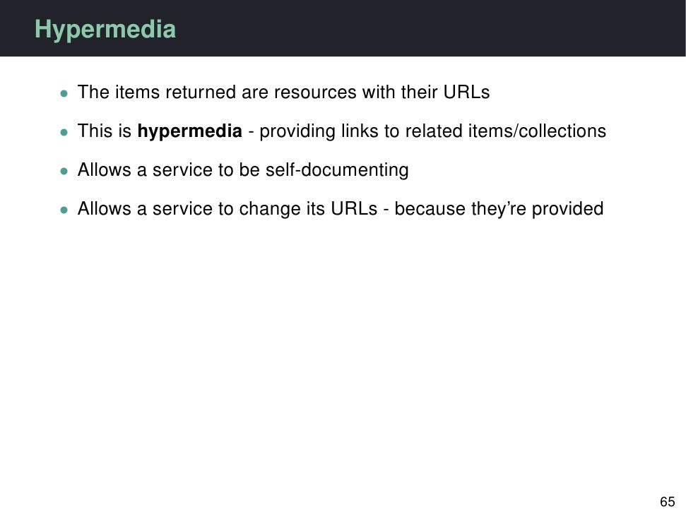The width and height of the screenshot is (686, 514).
Task: Click the bullet dot before 'This is hypermedia'
Action: coord(64,132)
